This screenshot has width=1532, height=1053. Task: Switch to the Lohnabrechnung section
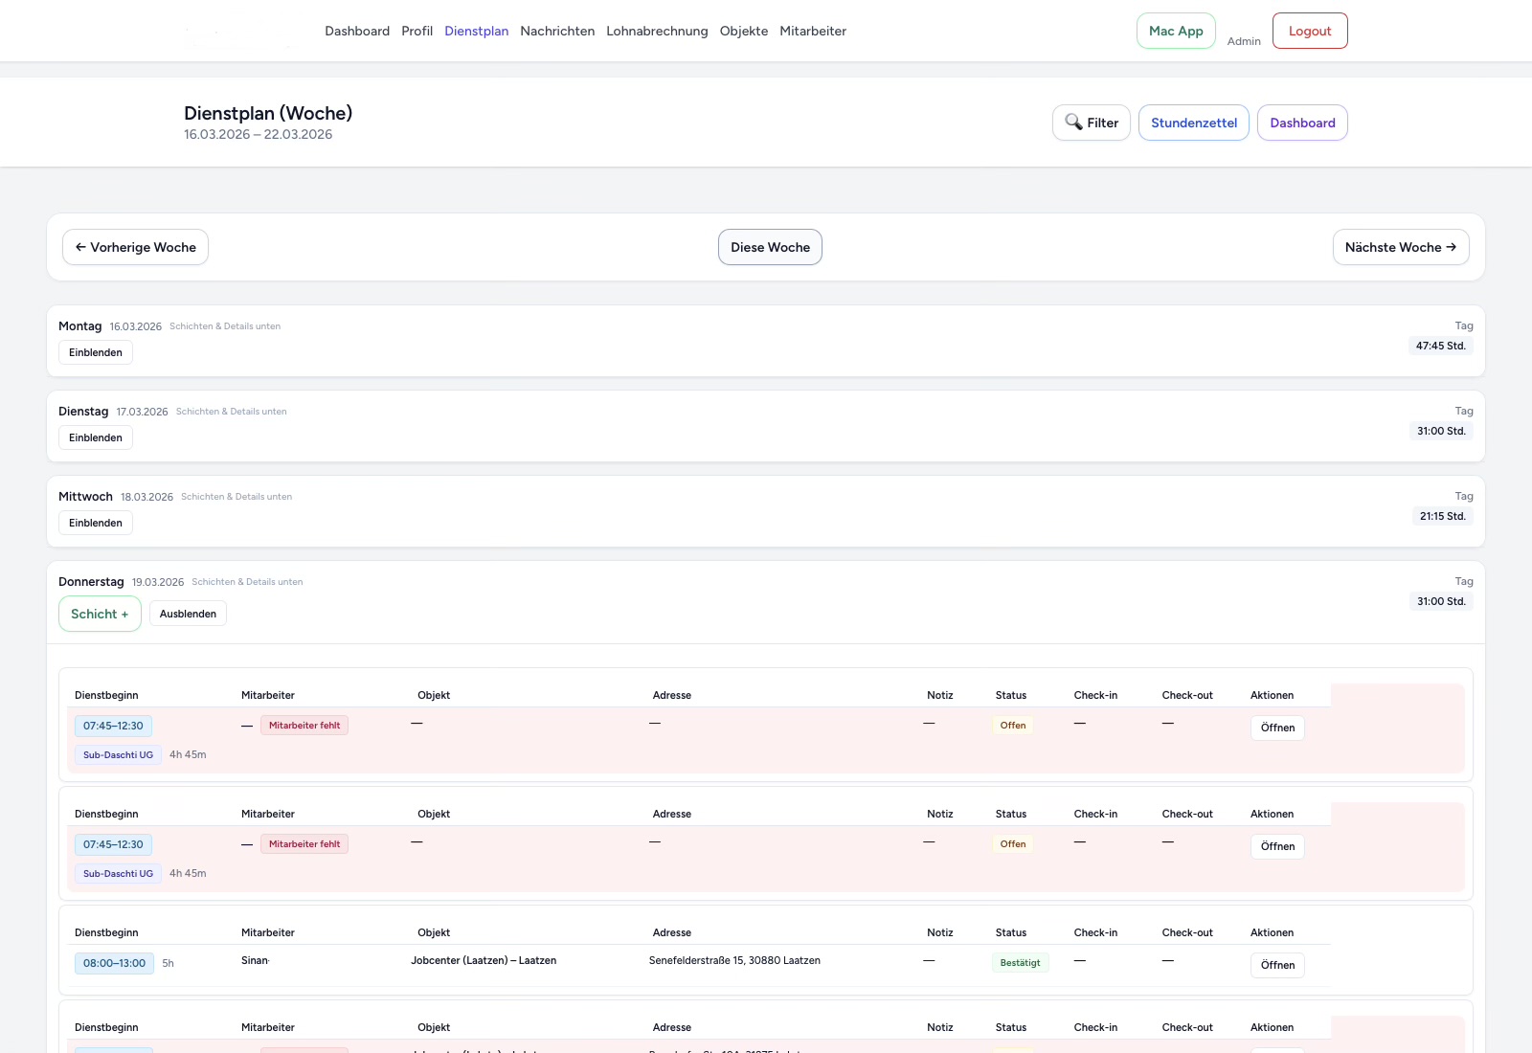657,31
